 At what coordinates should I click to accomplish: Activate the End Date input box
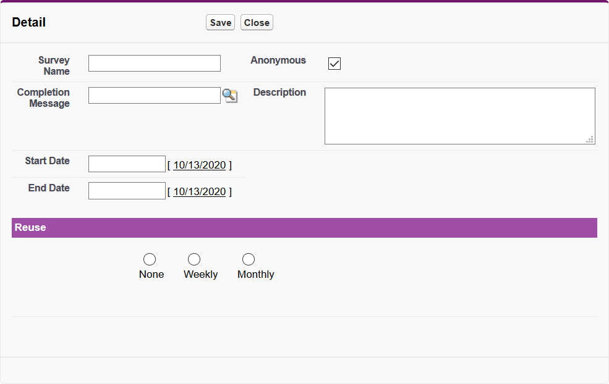coord(127,191)
